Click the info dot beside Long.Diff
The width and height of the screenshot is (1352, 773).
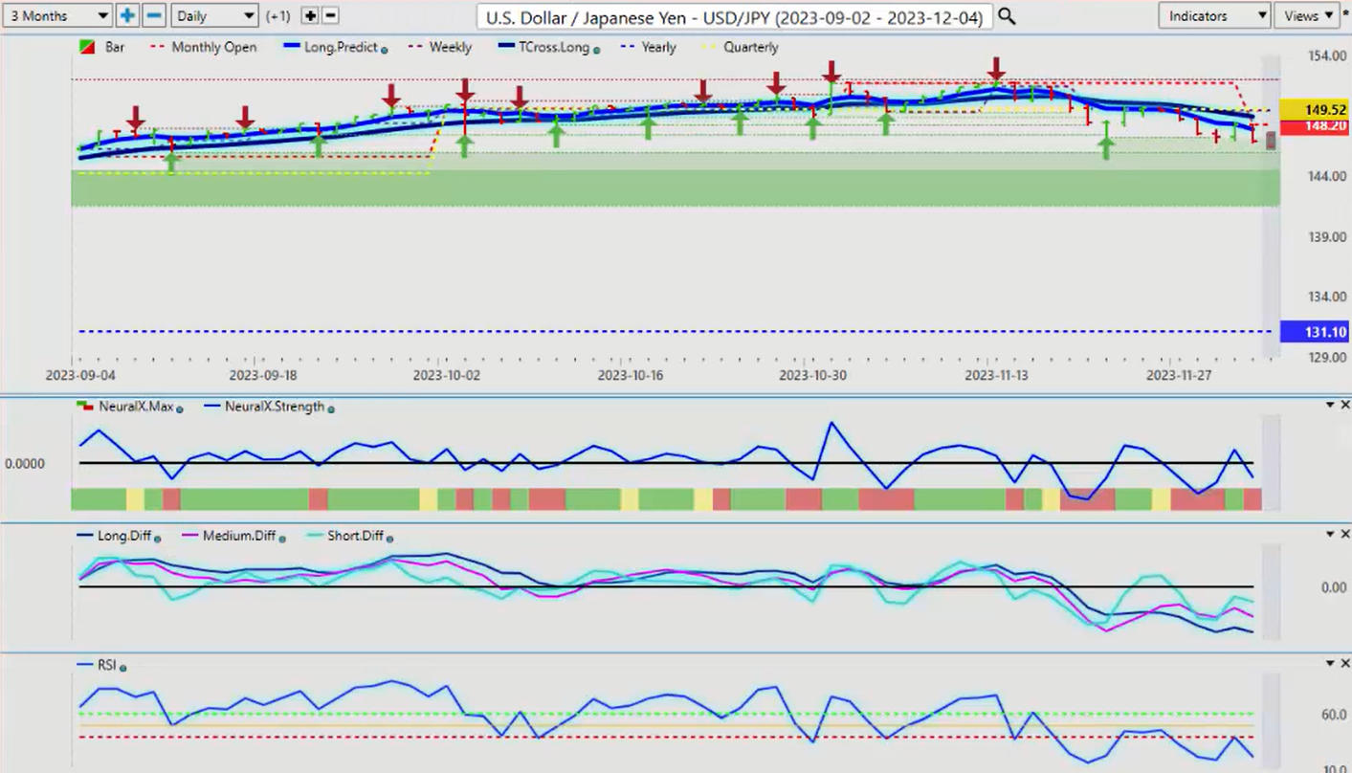pyautogui.click(x=157, y=538)
